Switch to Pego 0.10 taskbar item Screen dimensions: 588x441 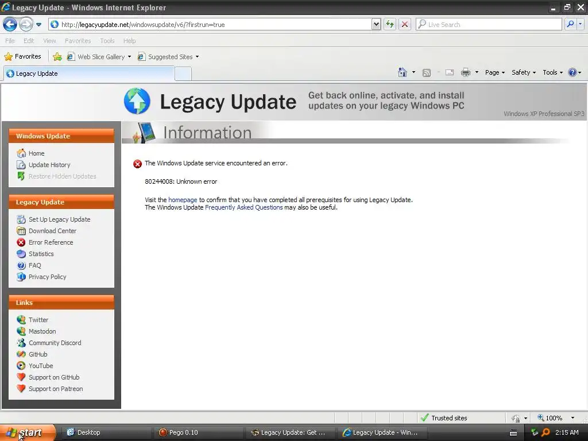[x=199, y=432]
